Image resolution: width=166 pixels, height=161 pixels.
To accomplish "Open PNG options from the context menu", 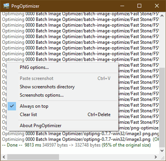I will pos(62,67).
